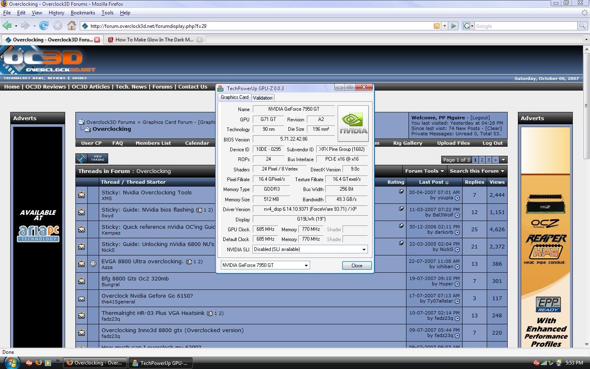Open the GeForce 7950 GT card selector dropdown

(306, 265)
